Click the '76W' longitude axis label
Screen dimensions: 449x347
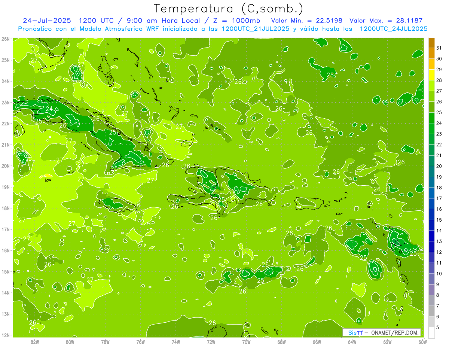141,342
